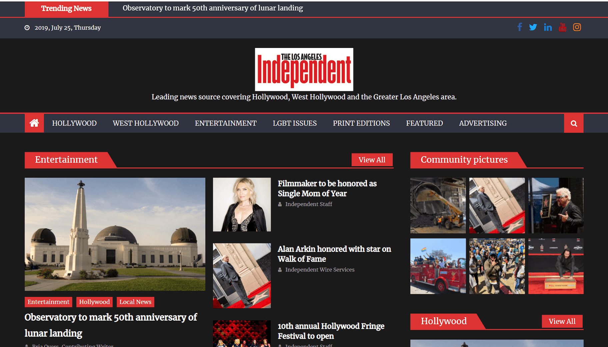Open the West Hollywood menu item
The width and height of the screenshot is (608, 347).
(x=146, y=123)
